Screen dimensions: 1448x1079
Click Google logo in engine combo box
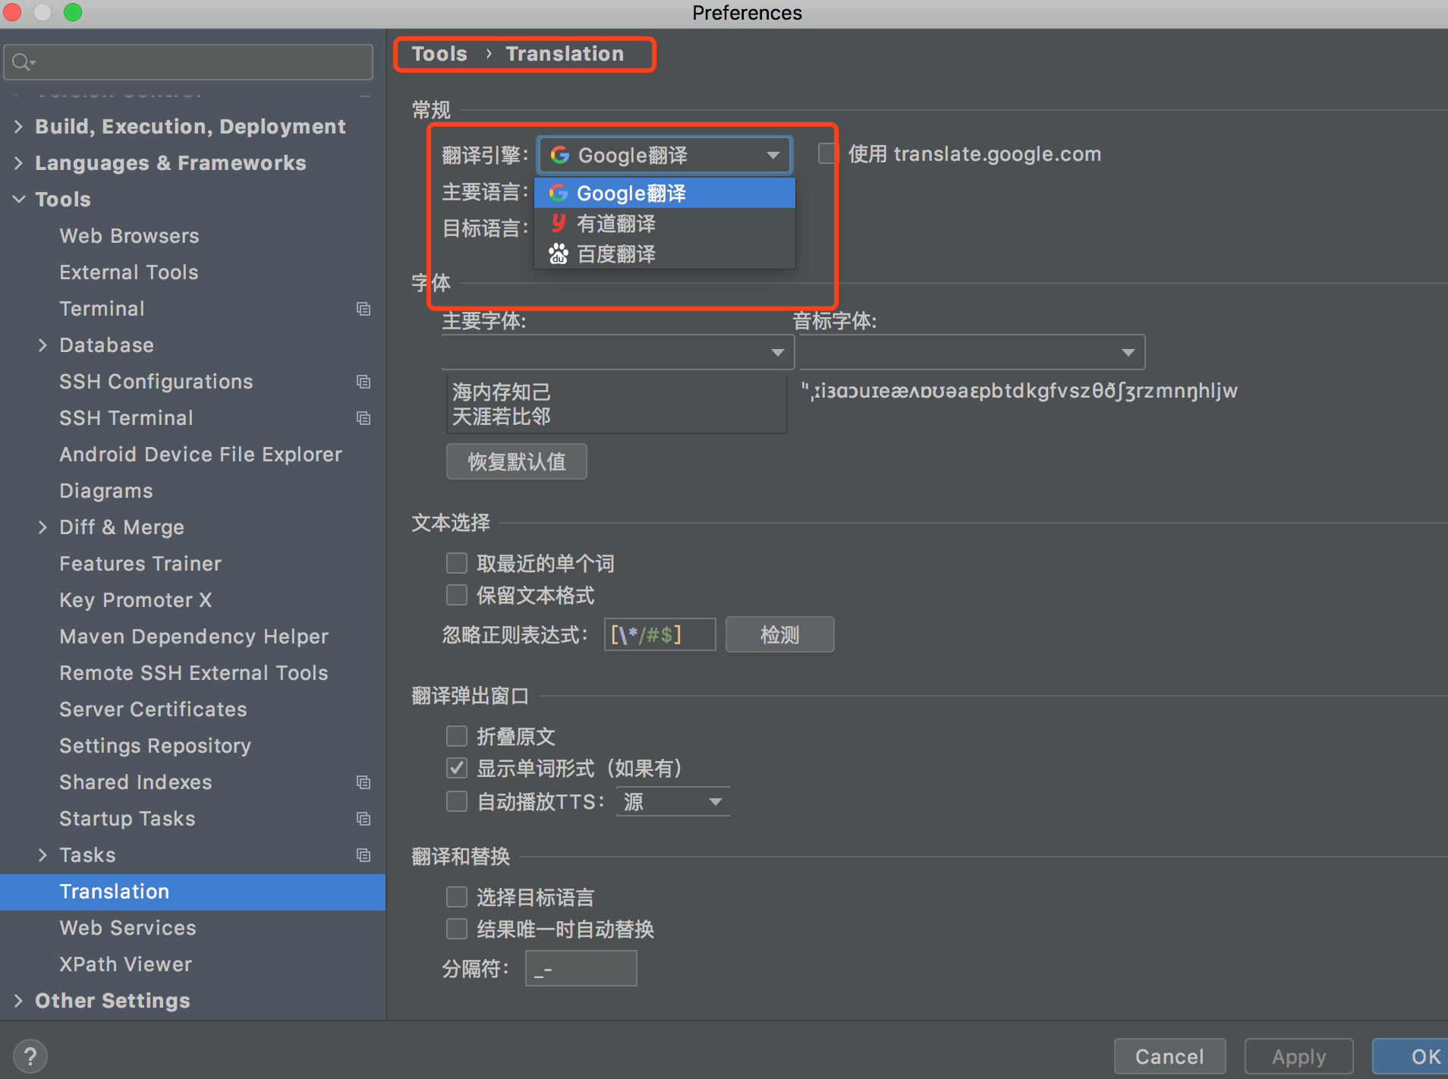[x=560, y=156]
